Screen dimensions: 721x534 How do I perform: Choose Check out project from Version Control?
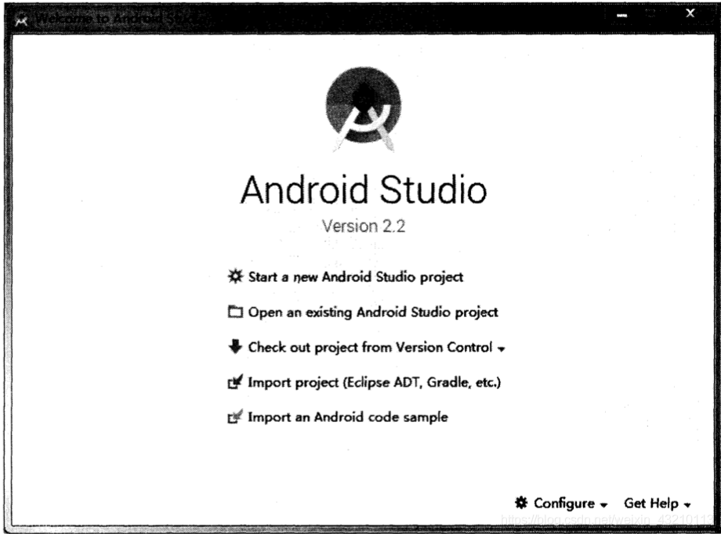click(370, 348)
